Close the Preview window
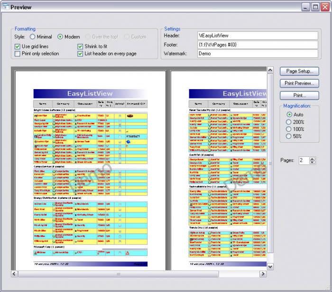This screenshot has width=332, height=292. tap(325, 7)
